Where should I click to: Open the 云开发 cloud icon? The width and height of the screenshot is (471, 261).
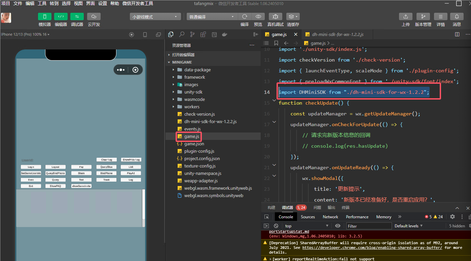click(94, 16)
